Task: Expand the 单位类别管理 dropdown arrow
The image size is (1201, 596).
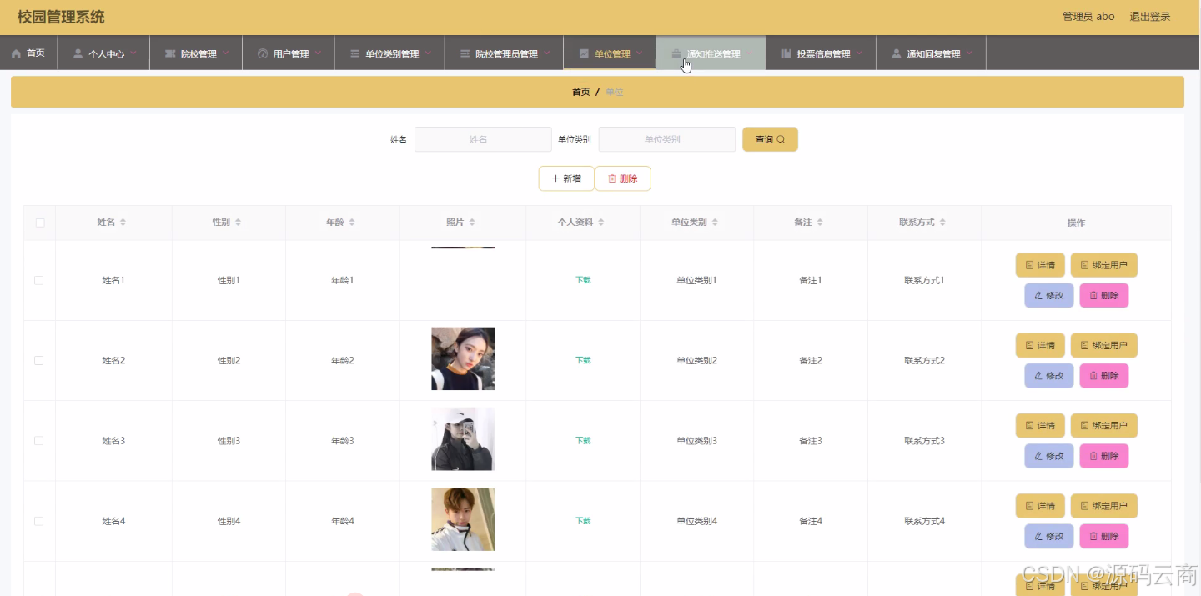Action: (x=428, y=53)
